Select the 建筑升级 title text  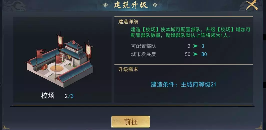(130, 5)
